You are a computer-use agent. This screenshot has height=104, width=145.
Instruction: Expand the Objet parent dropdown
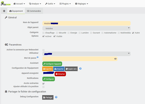point(87,28)
